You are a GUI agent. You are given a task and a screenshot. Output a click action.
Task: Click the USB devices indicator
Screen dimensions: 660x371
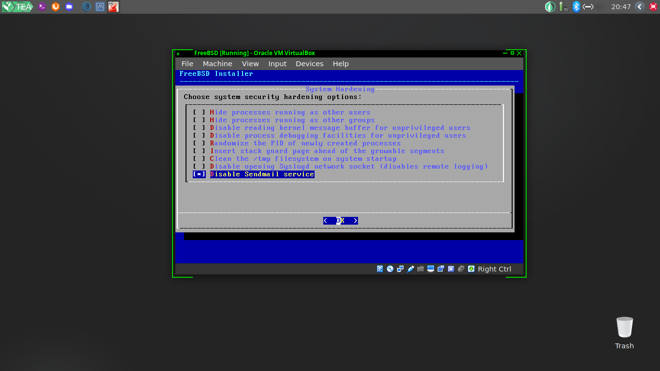(411, 269)
